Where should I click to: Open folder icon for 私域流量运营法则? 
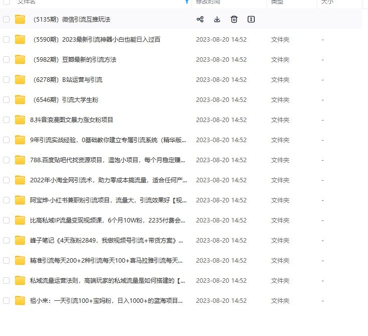click(x=20, y=281)
